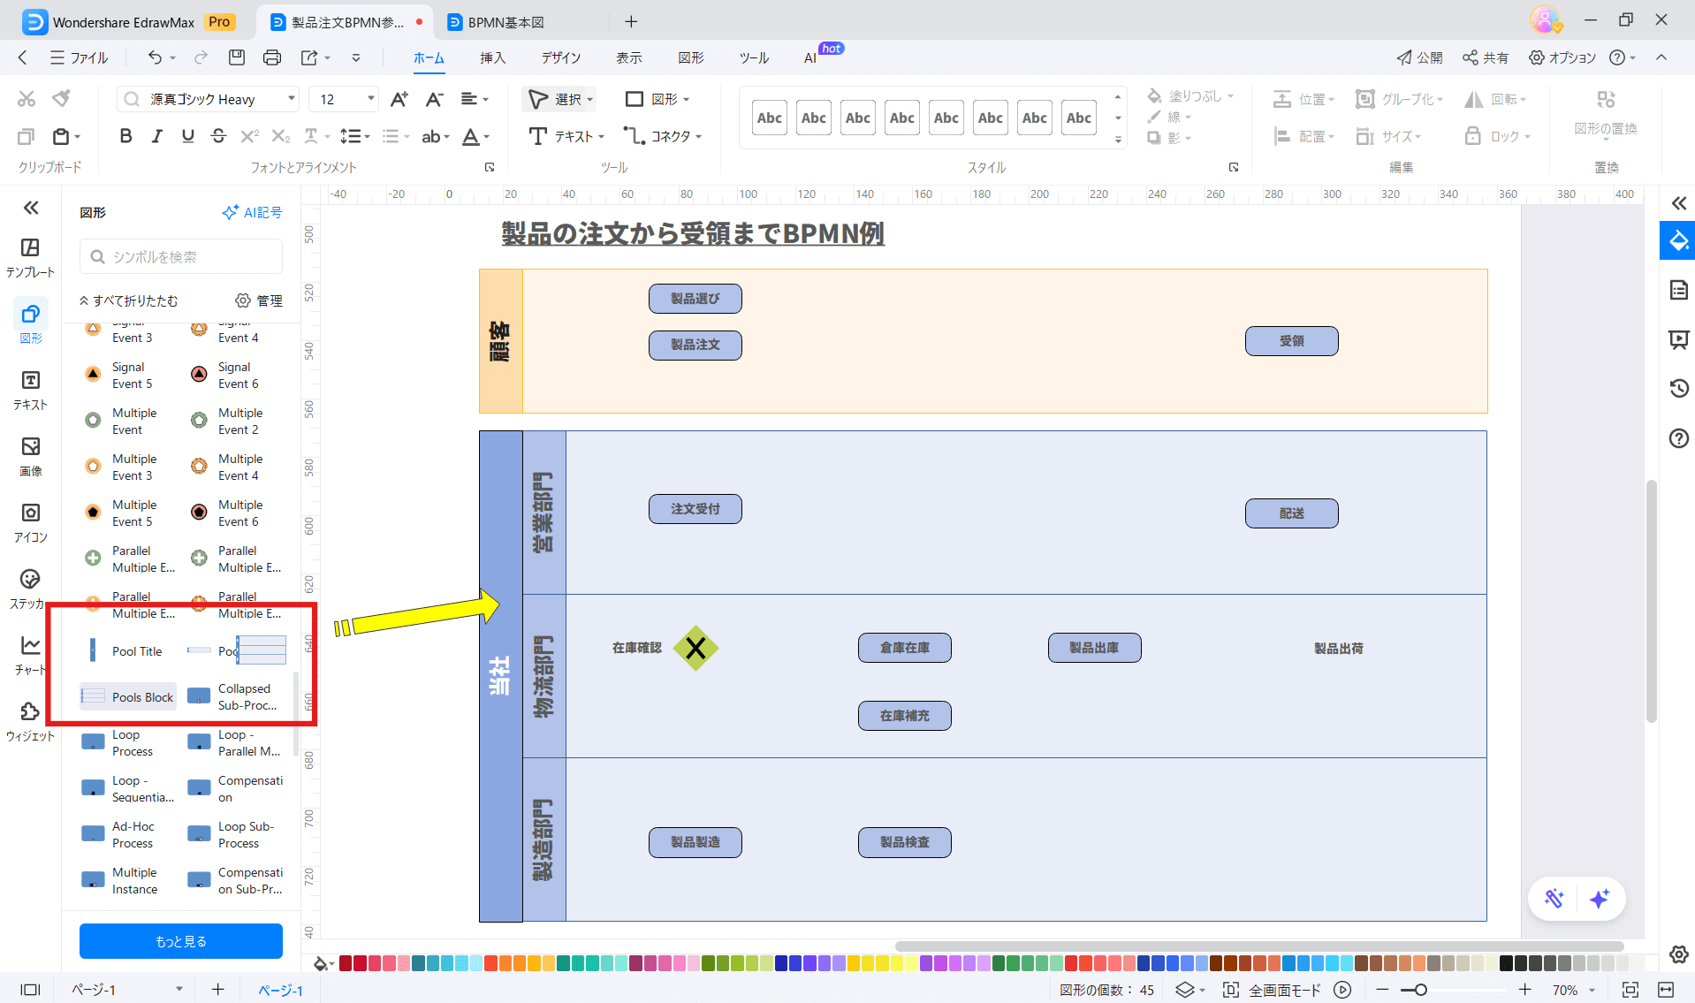The width and height of the screenshot is (1695, 1003).
Task: Open the アイコン sidebar panel
Action: click(x=30, y=522)
